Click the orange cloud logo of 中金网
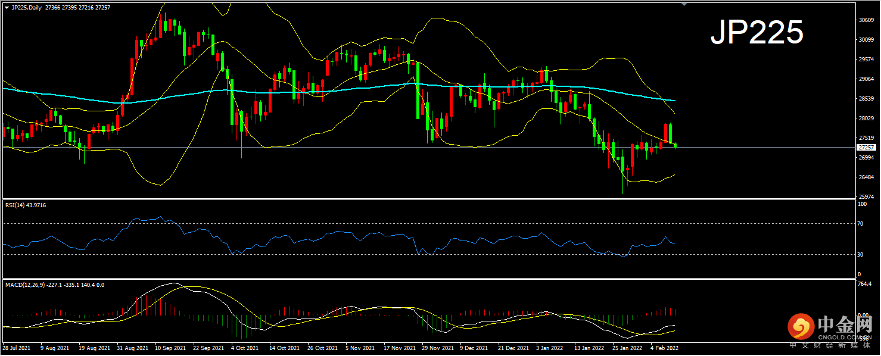 801,326
